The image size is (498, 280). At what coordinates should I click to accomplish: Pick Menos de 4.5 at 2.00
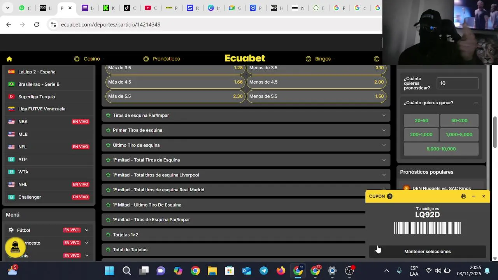click(317, 82)
